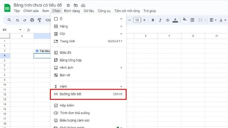The width and height of the screenshot is (228, 128).
Task: Open the fill color picker
Action: coord(184,20)
